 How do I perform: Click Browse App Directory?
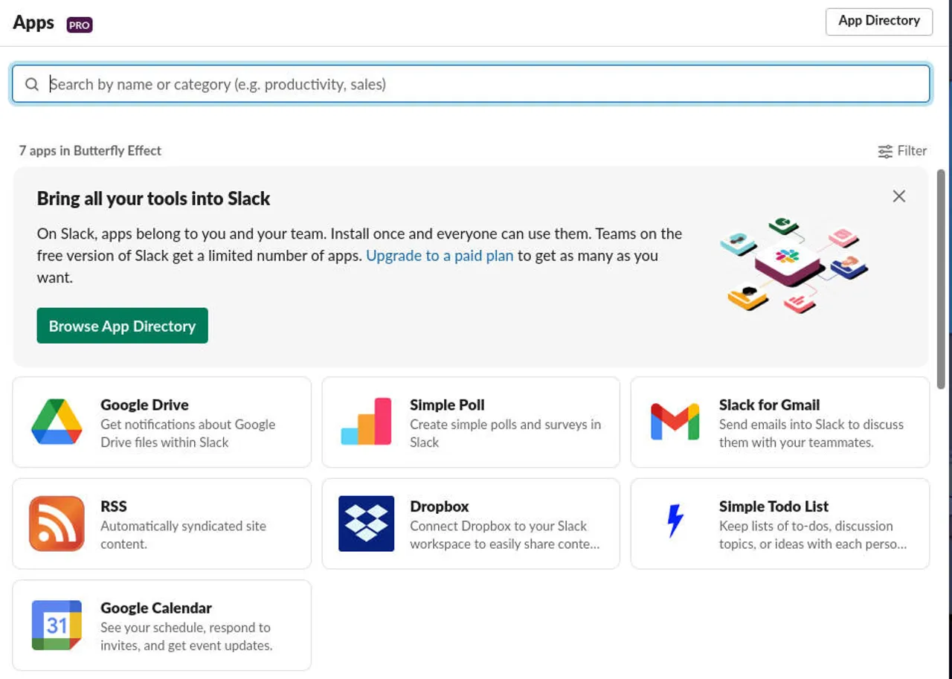(x=122, y=325)
